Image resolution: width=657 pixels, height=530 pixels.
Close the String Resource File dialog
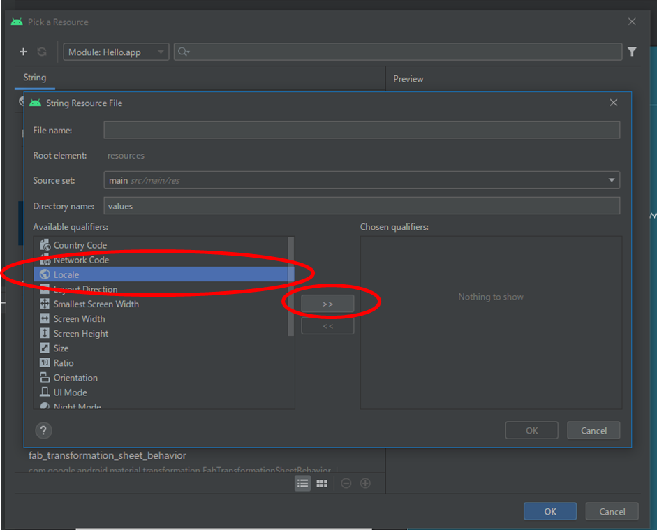(614, 103)
